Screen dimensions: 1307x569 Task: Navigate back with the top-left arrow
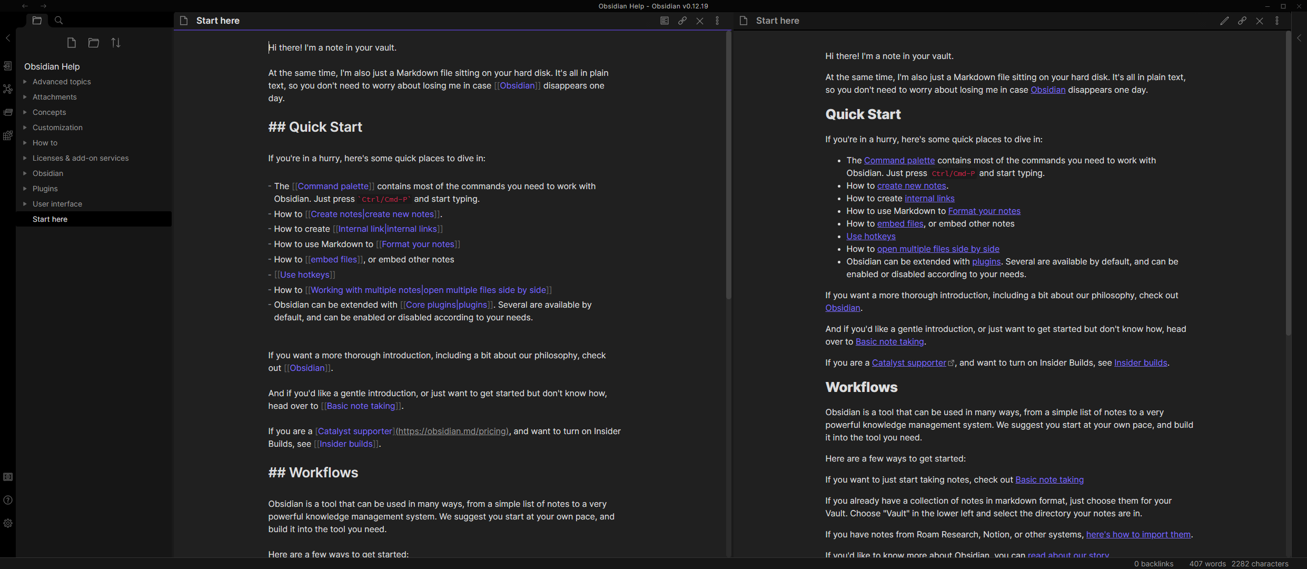(x=25, y=6)
